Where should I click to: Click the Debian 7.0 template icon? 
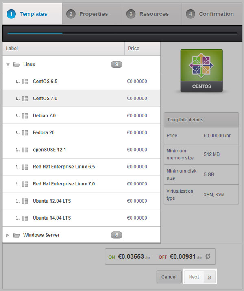[x=25, y=116]
